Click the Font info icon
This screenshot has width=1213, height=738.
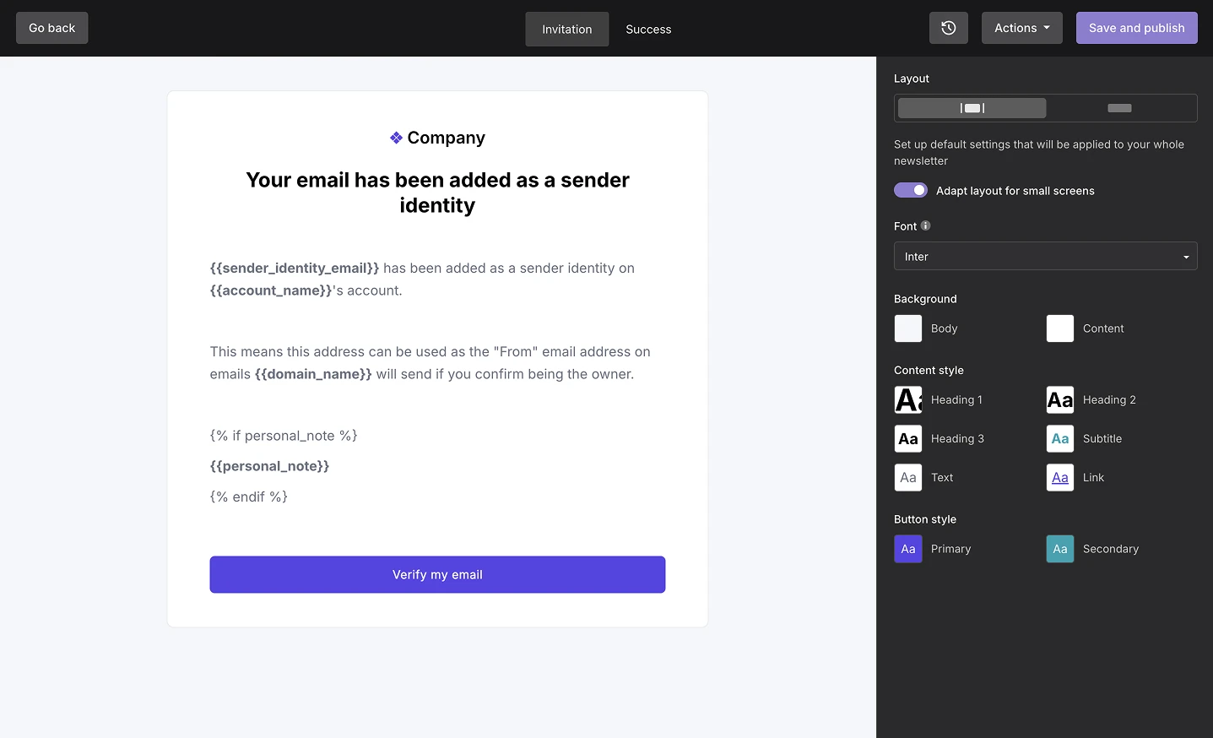[x=926, y=225]
